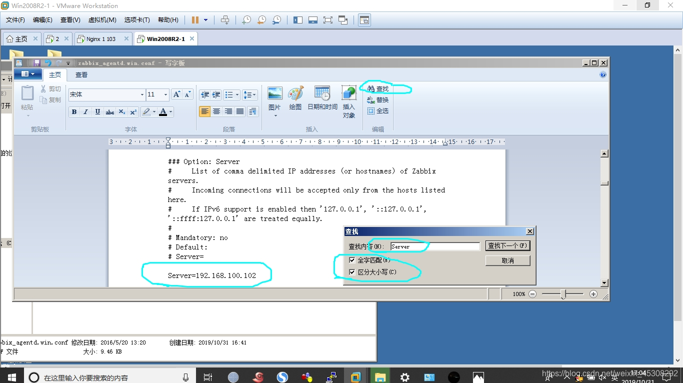
Task: Toggle Subscript formatting
Action: click(121, 111)
